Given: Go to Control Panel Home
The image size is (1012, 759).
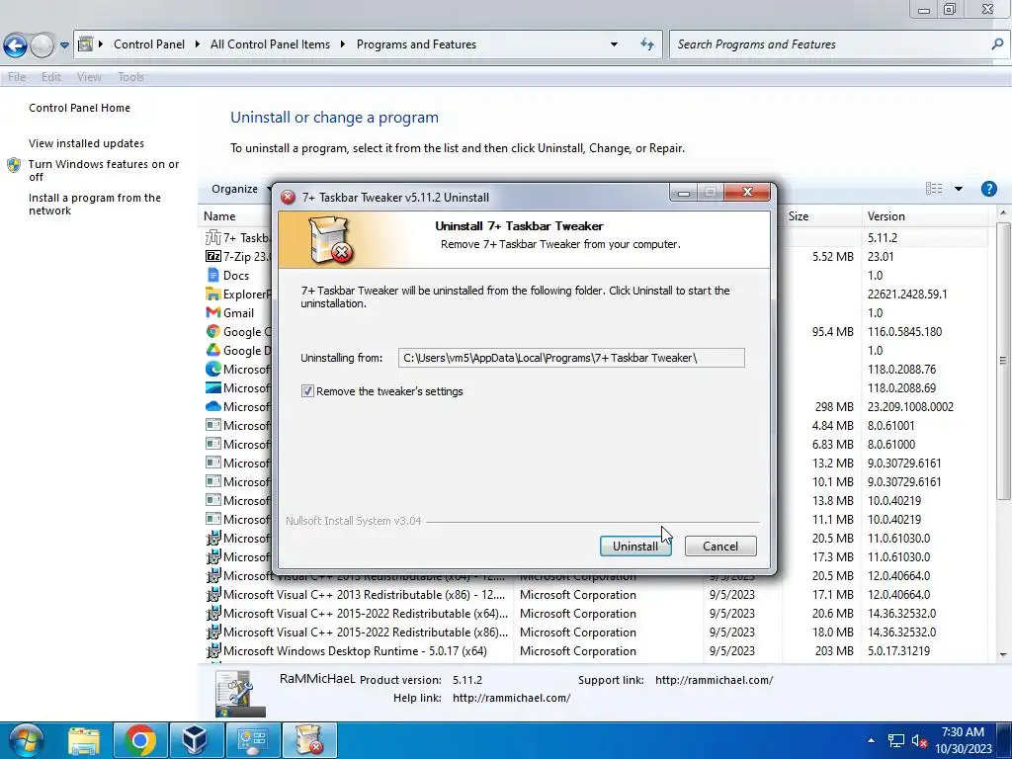Looking at the screenshot, I should [79, 108].
